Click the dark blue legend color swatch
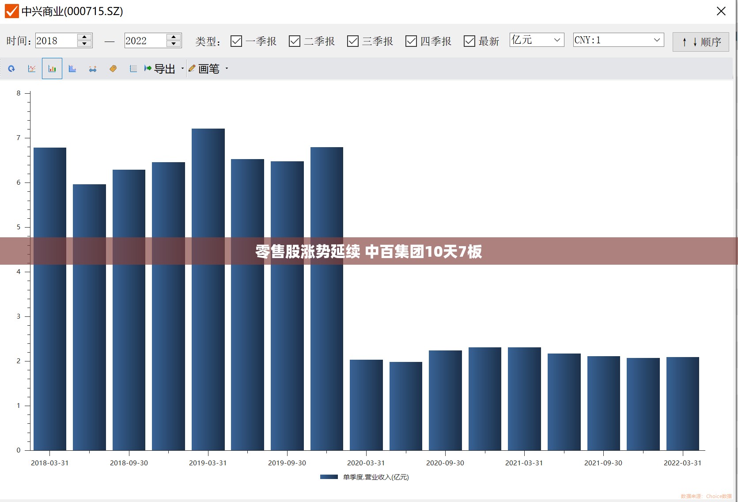Viewport: 738px width, 502px height. pos(329,477)
